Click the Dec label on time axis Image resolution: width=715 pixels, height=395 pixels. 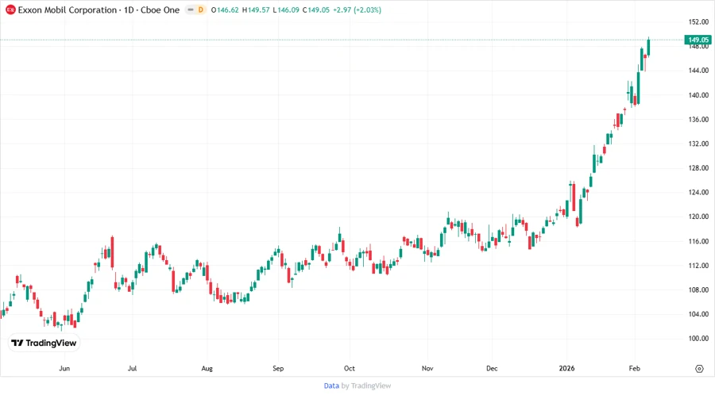(x=492, y=368)
